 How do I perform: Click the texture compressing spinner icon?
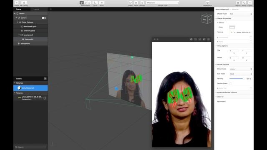45,98
